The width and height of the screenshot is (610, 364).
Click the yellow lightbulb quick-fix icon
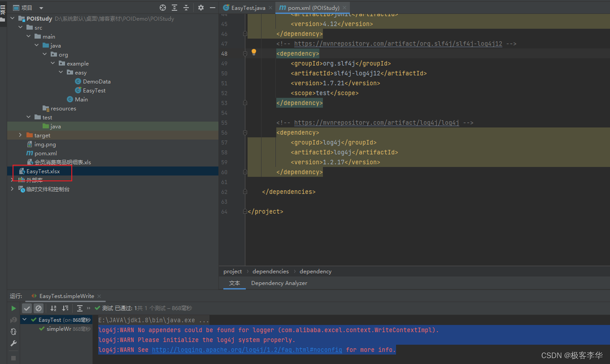point(253,52)
